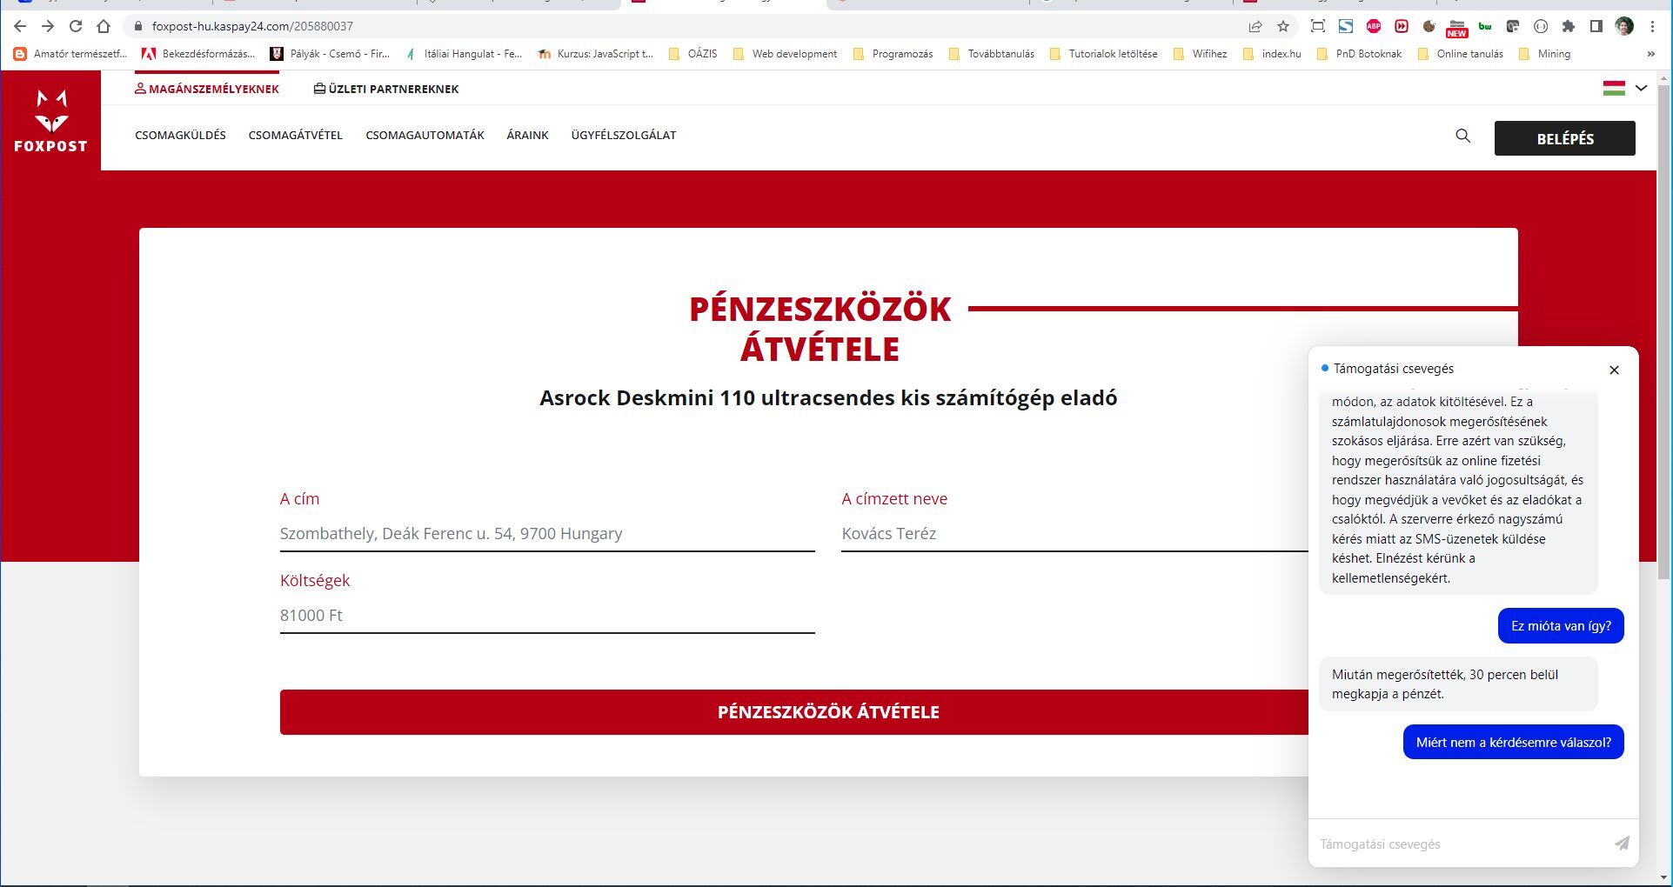
Task: Open the index.hu bookmark folder
Action: pos(1272,54)
